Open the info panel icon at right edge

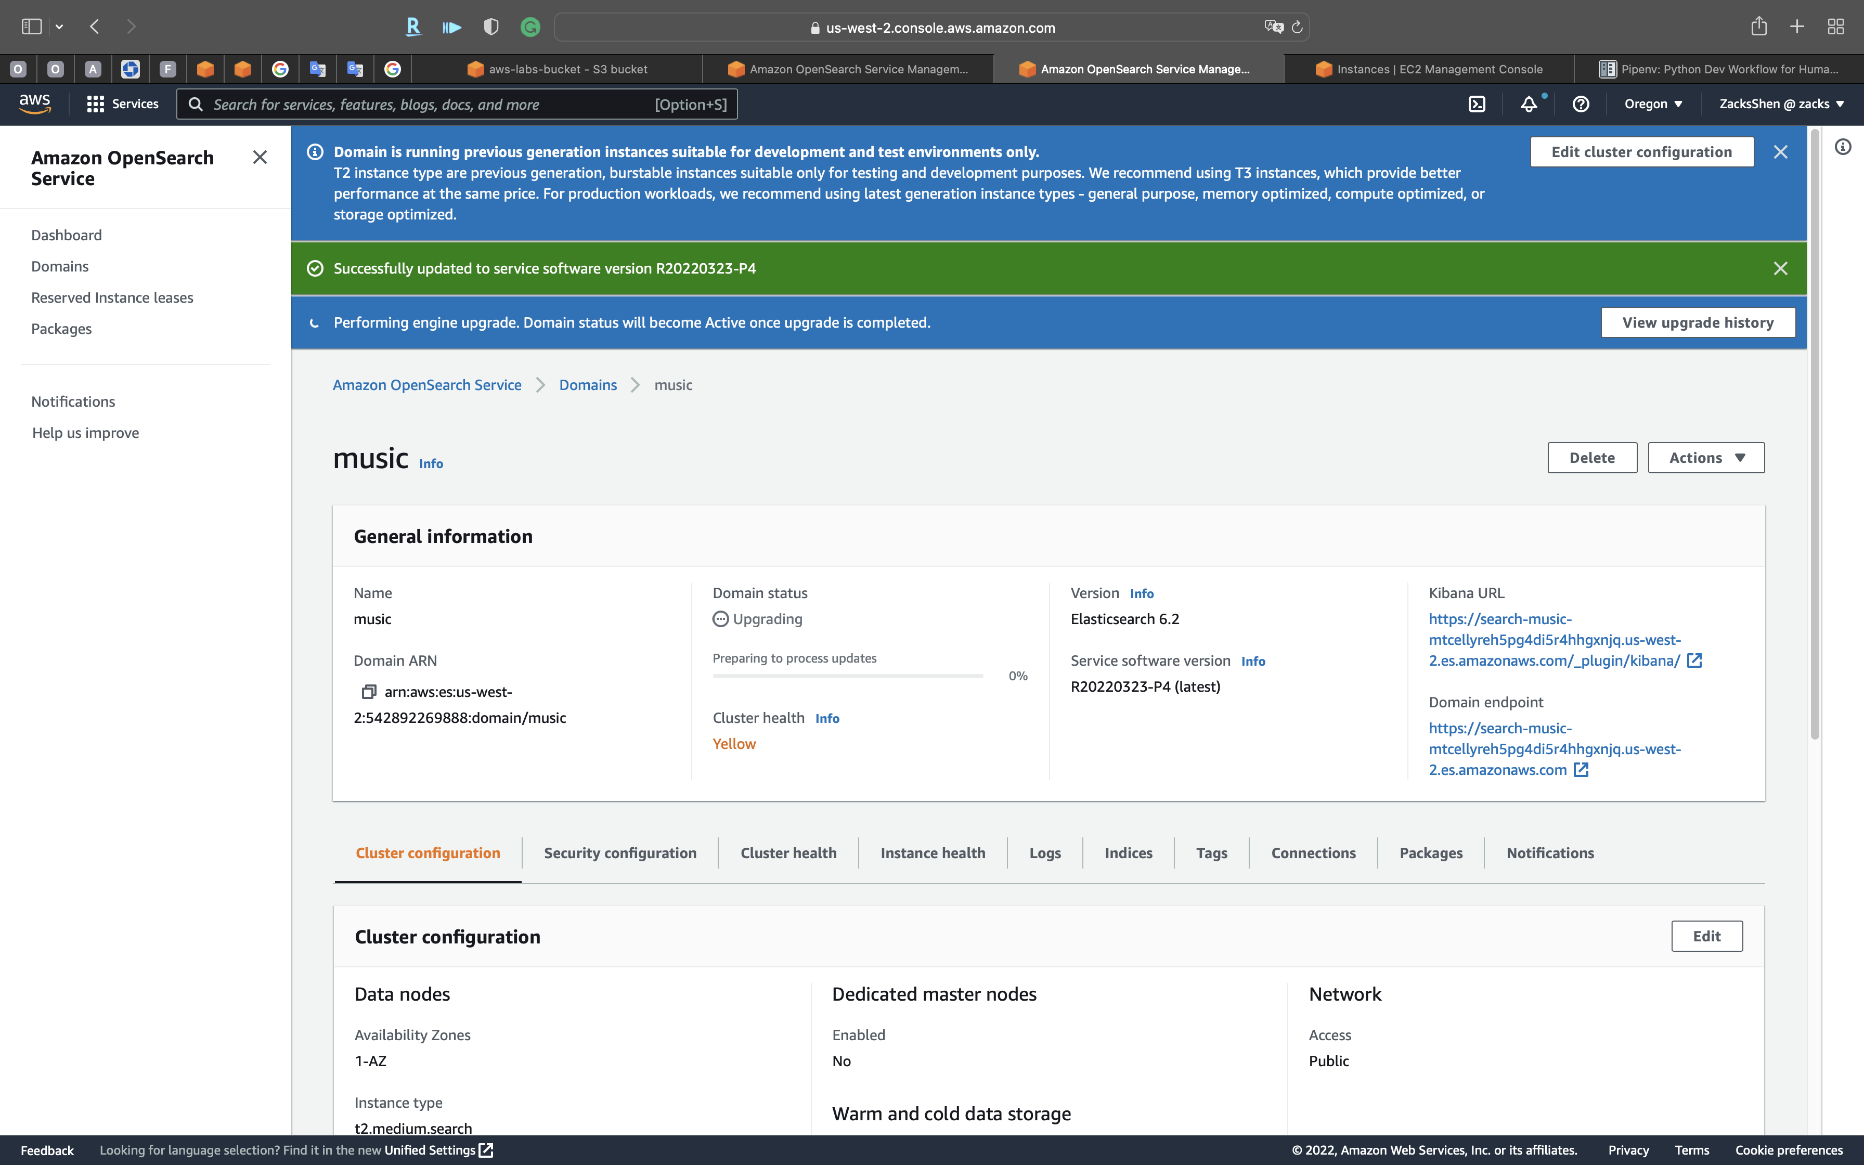point(1843,146)
